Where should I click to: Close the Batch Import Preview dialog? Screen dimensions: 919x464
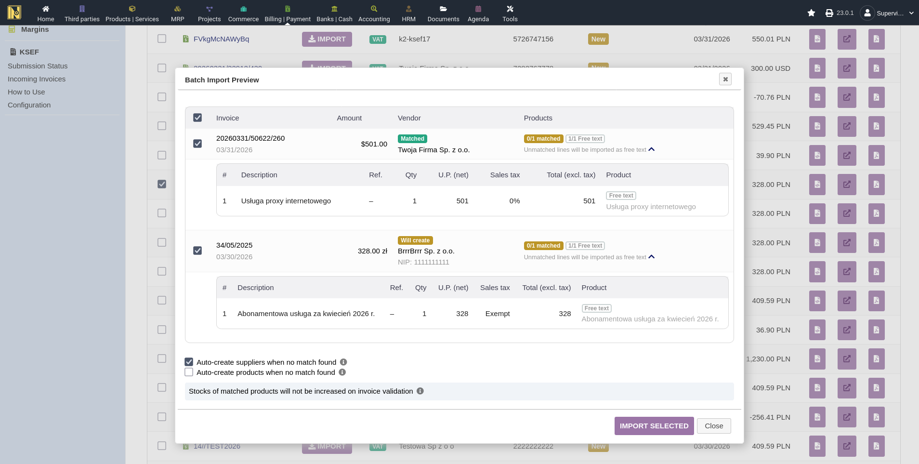click(725, 79)
